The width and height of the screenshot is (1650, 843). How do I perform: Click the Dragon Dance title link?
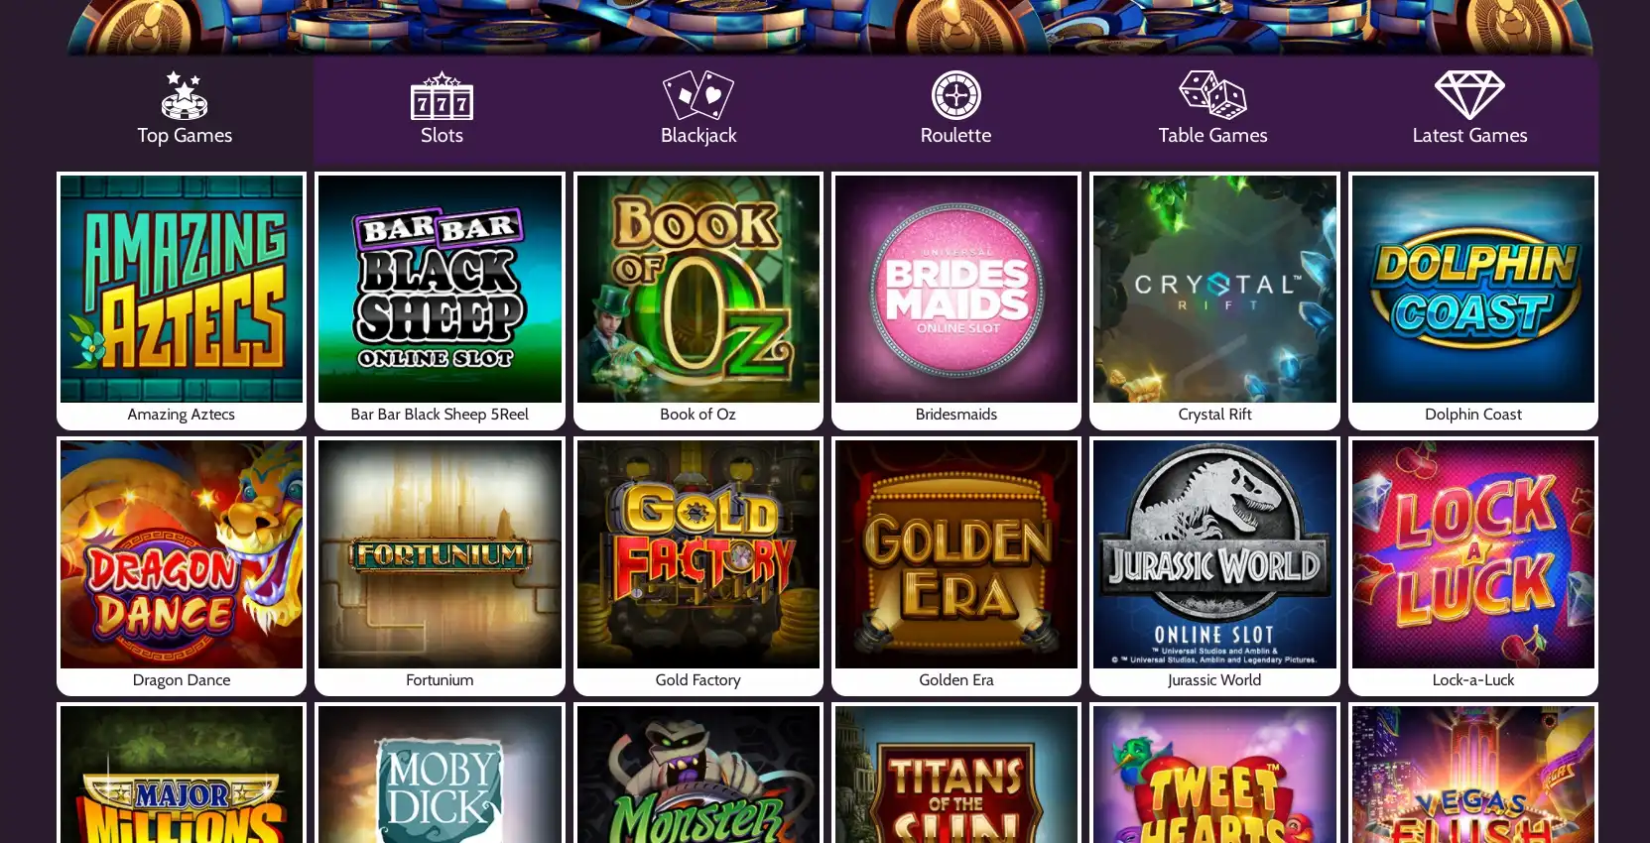(x=182, y=680)
